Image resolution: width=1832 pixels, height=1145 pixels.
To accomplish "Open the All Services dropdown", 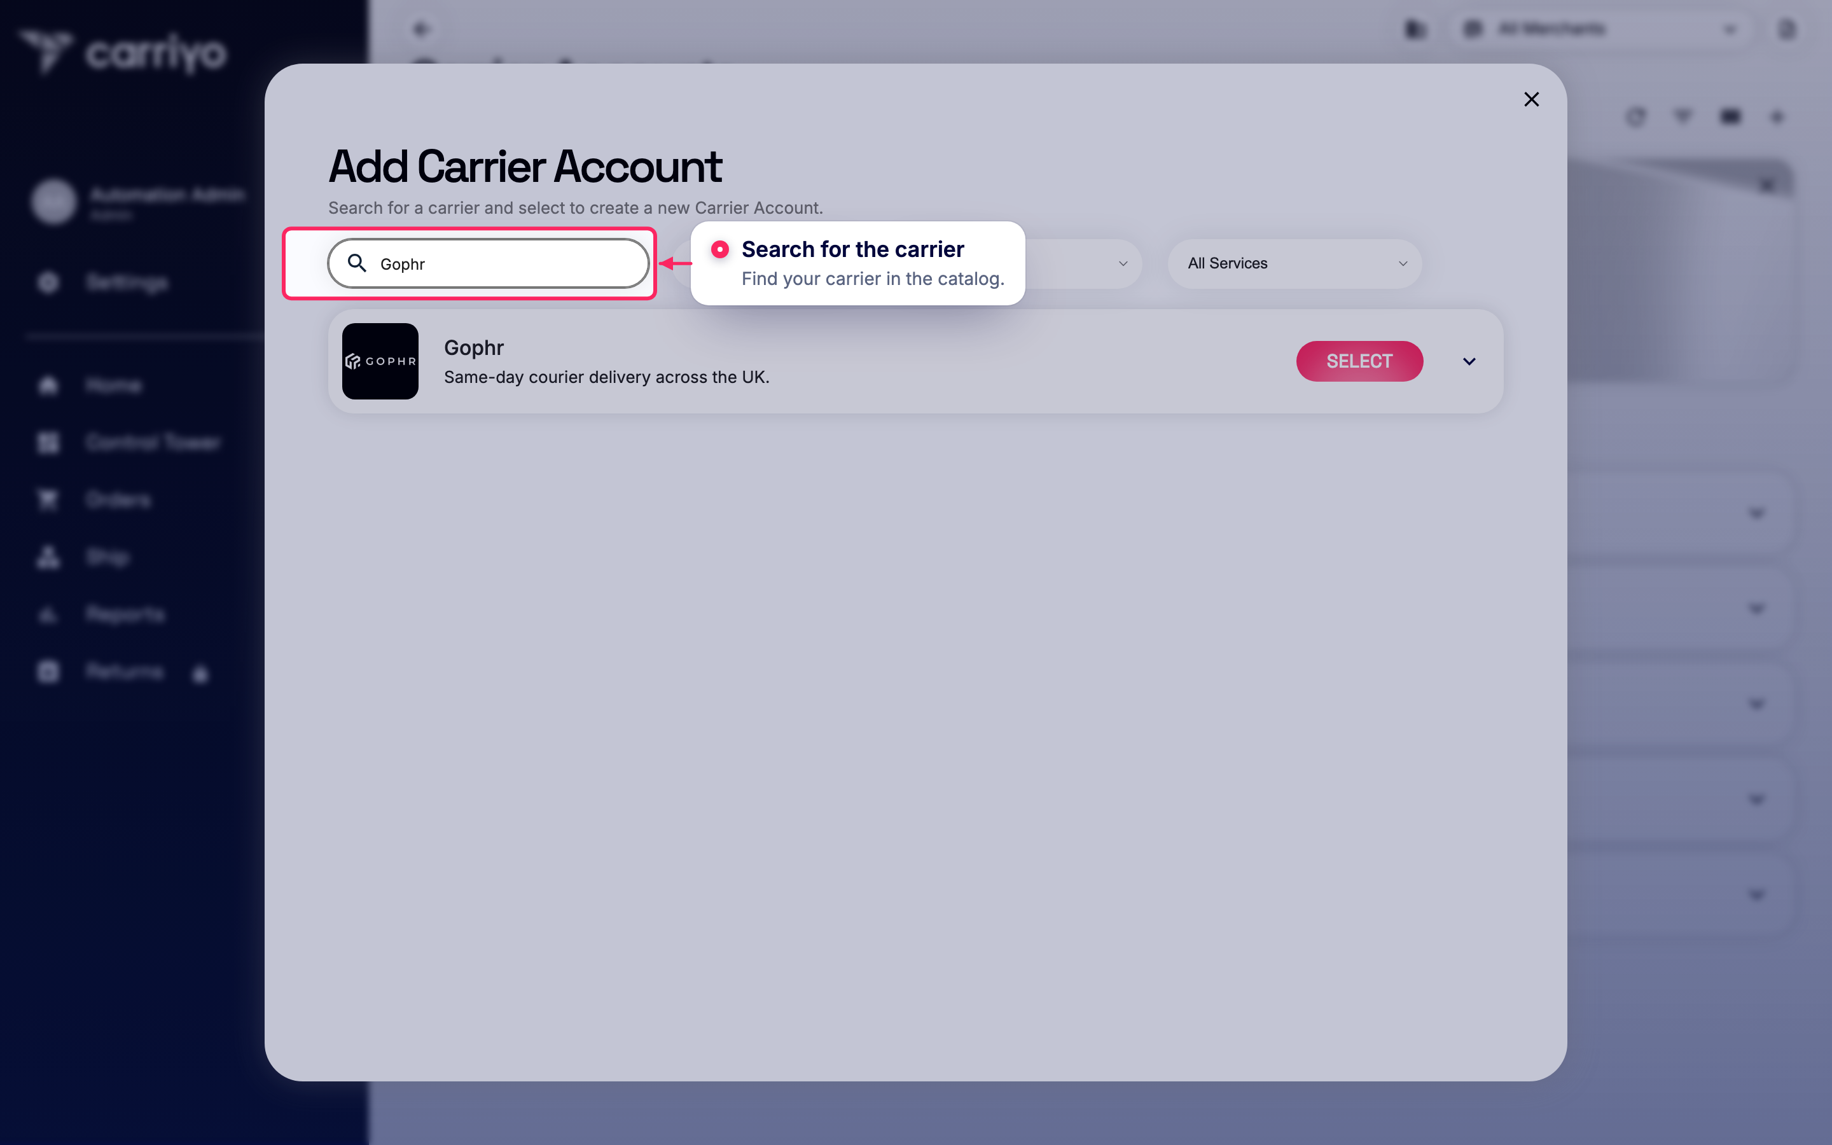I will (1294, 263).
